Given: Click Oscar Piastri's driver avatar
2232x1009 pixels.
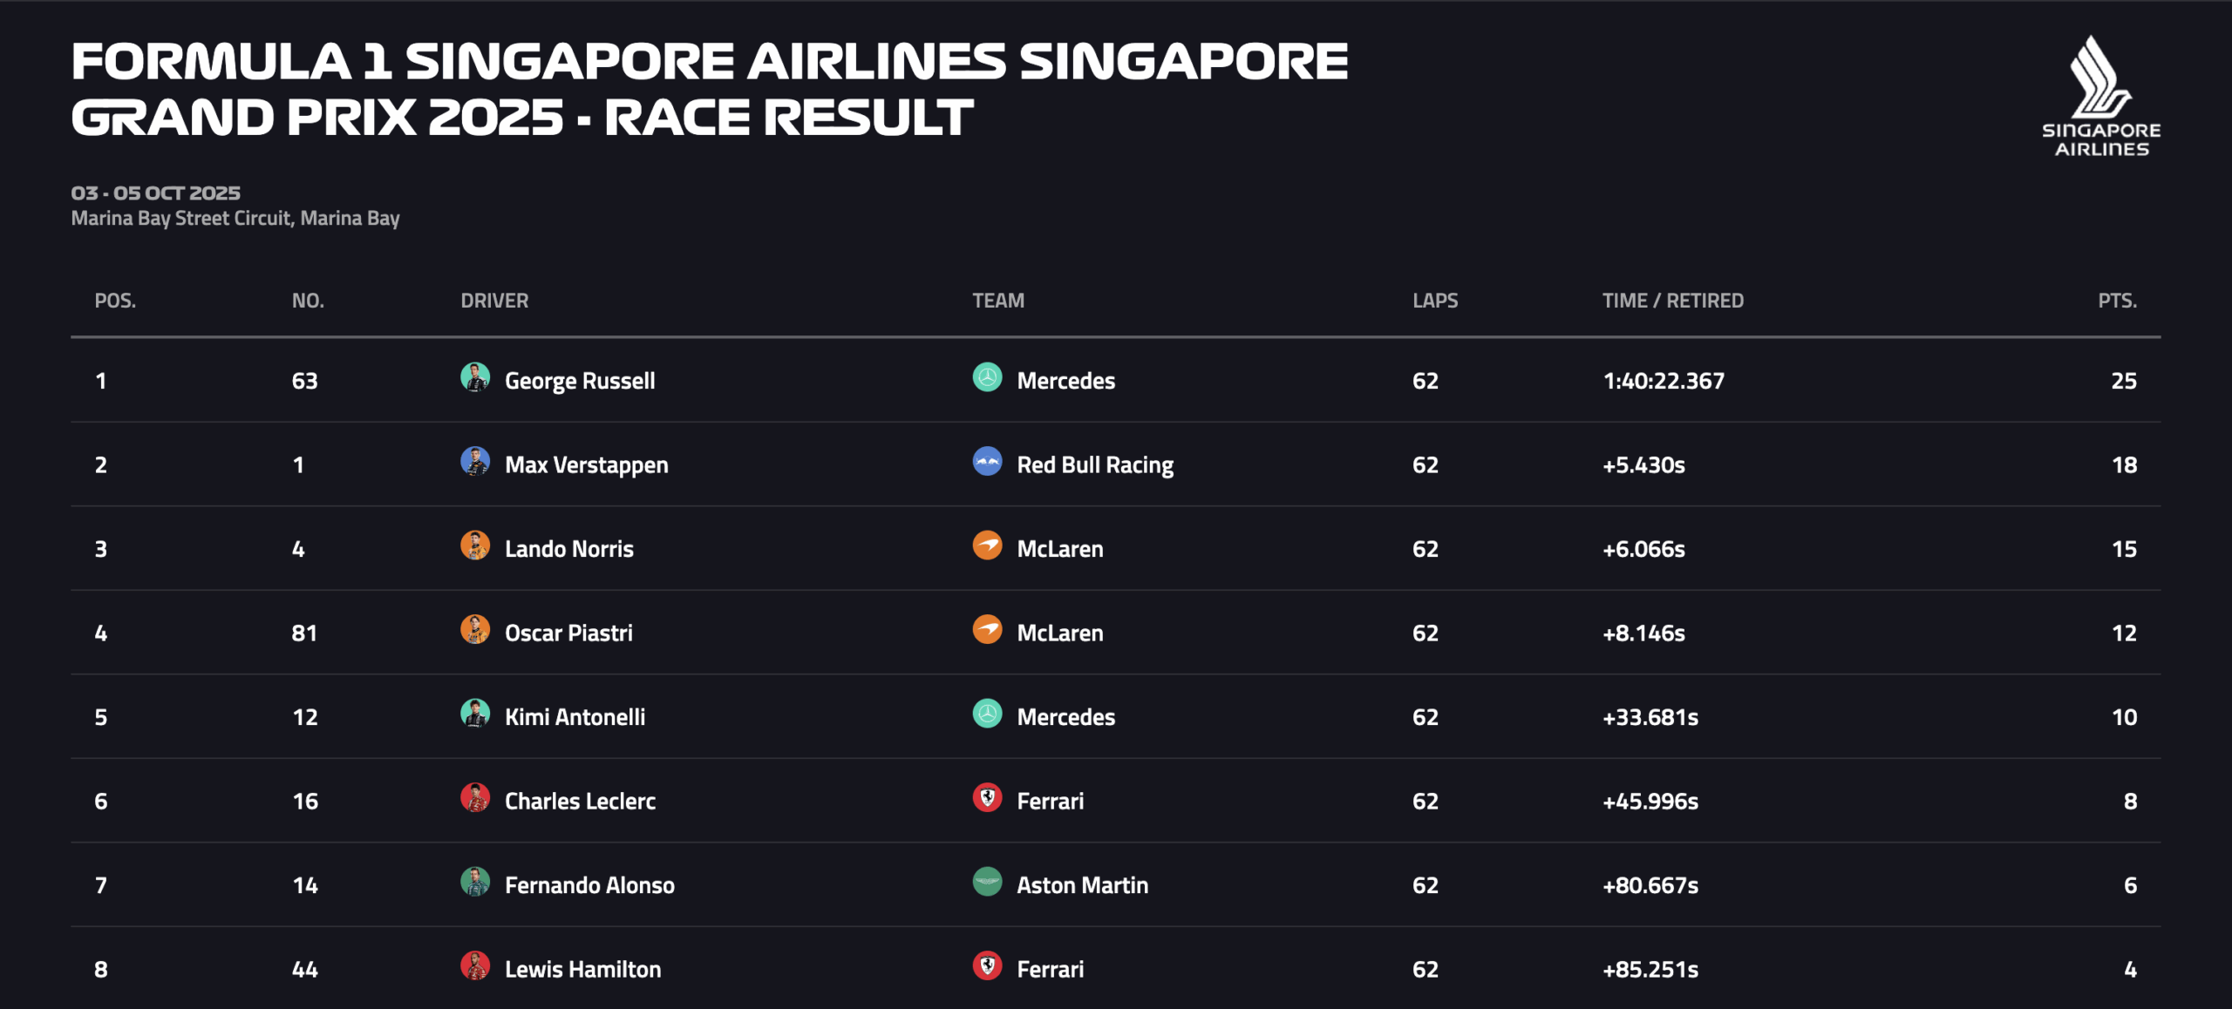Looking at the screenshot, I should point(474,630).
